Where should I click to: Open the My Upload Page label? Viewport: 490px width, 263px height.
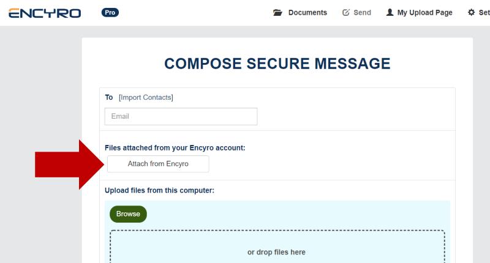click(x=424, y=12)
